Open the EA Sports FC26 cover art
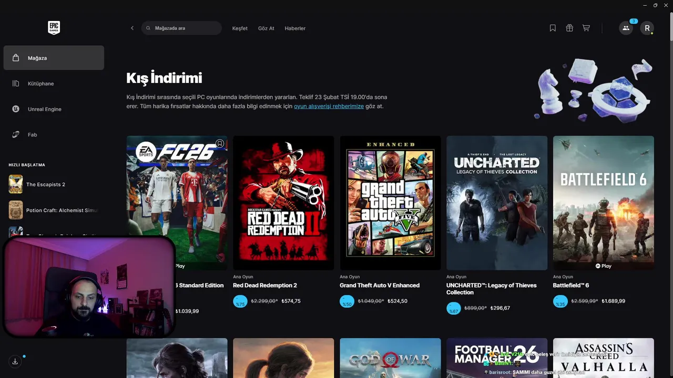 (x=177, y=203)
